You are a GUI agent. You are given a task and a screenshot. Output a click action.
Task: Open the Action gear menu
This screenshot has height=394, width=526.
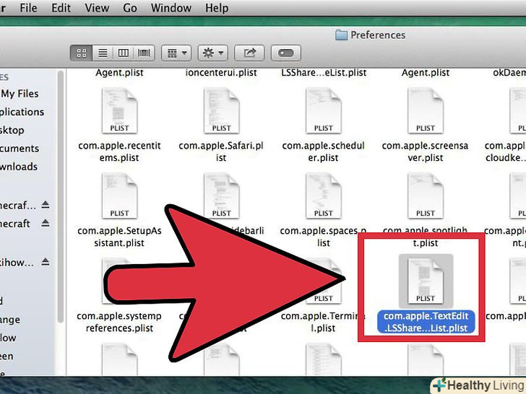pyautogui.click(x=212, y=53)
